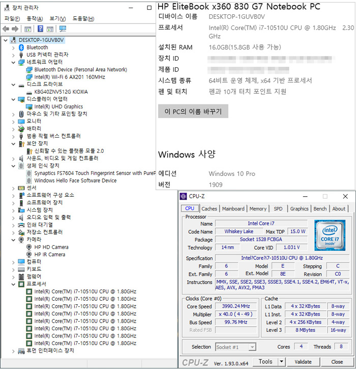This screenshot has height=370, width=356.
Task: Open the 보기(V) menu
Action: click(57, 18)
